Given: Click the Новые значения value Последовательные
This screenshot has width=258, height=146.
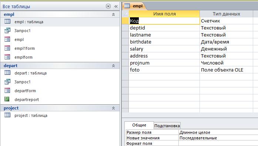Looking at the screenshot, I should [218, 138].
